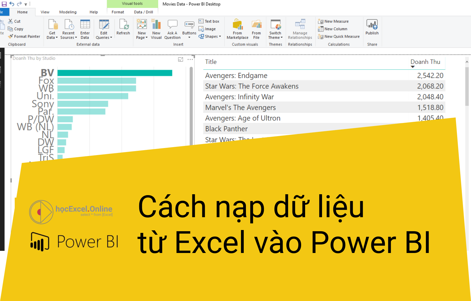Select the Avengers: Endgame row
The width and height of the screenshot is (471, 301).
[x=324, y=75]
